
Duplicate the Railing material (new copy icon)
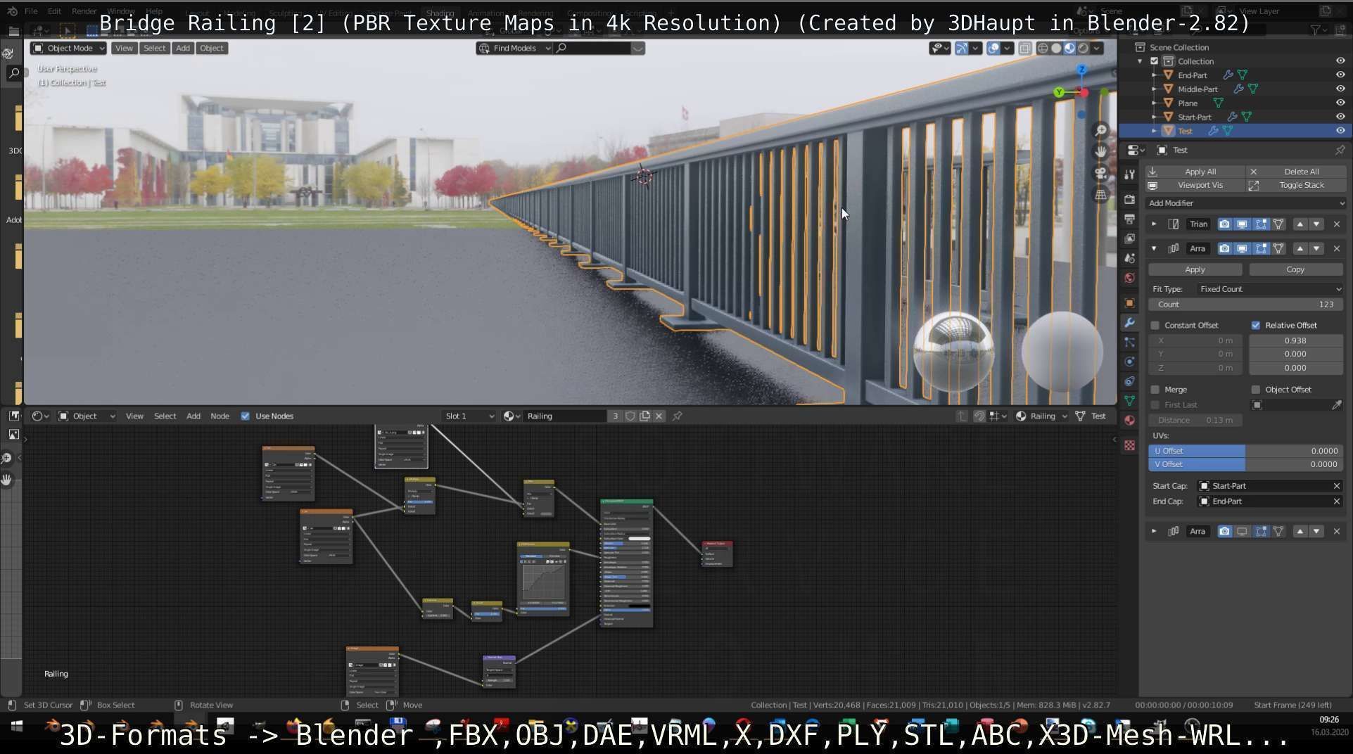pyautogui.click(x=644, y=416)
